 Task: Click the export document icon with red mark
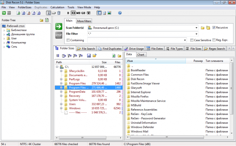[x=29, y=13]
